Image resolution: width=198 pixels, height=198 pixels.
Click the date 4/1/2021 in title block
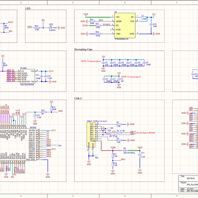[190, 189]
